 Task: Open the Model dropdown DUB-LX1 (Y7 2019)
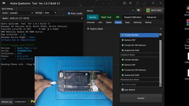[x=46, y=18]
